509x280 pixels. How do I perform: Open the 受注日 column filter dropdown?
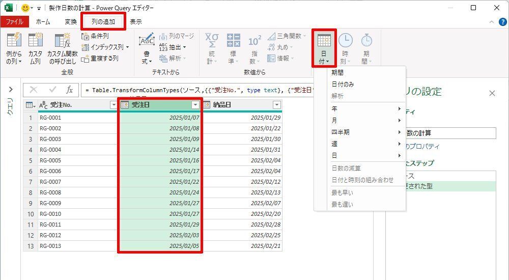tap(195, 105)
